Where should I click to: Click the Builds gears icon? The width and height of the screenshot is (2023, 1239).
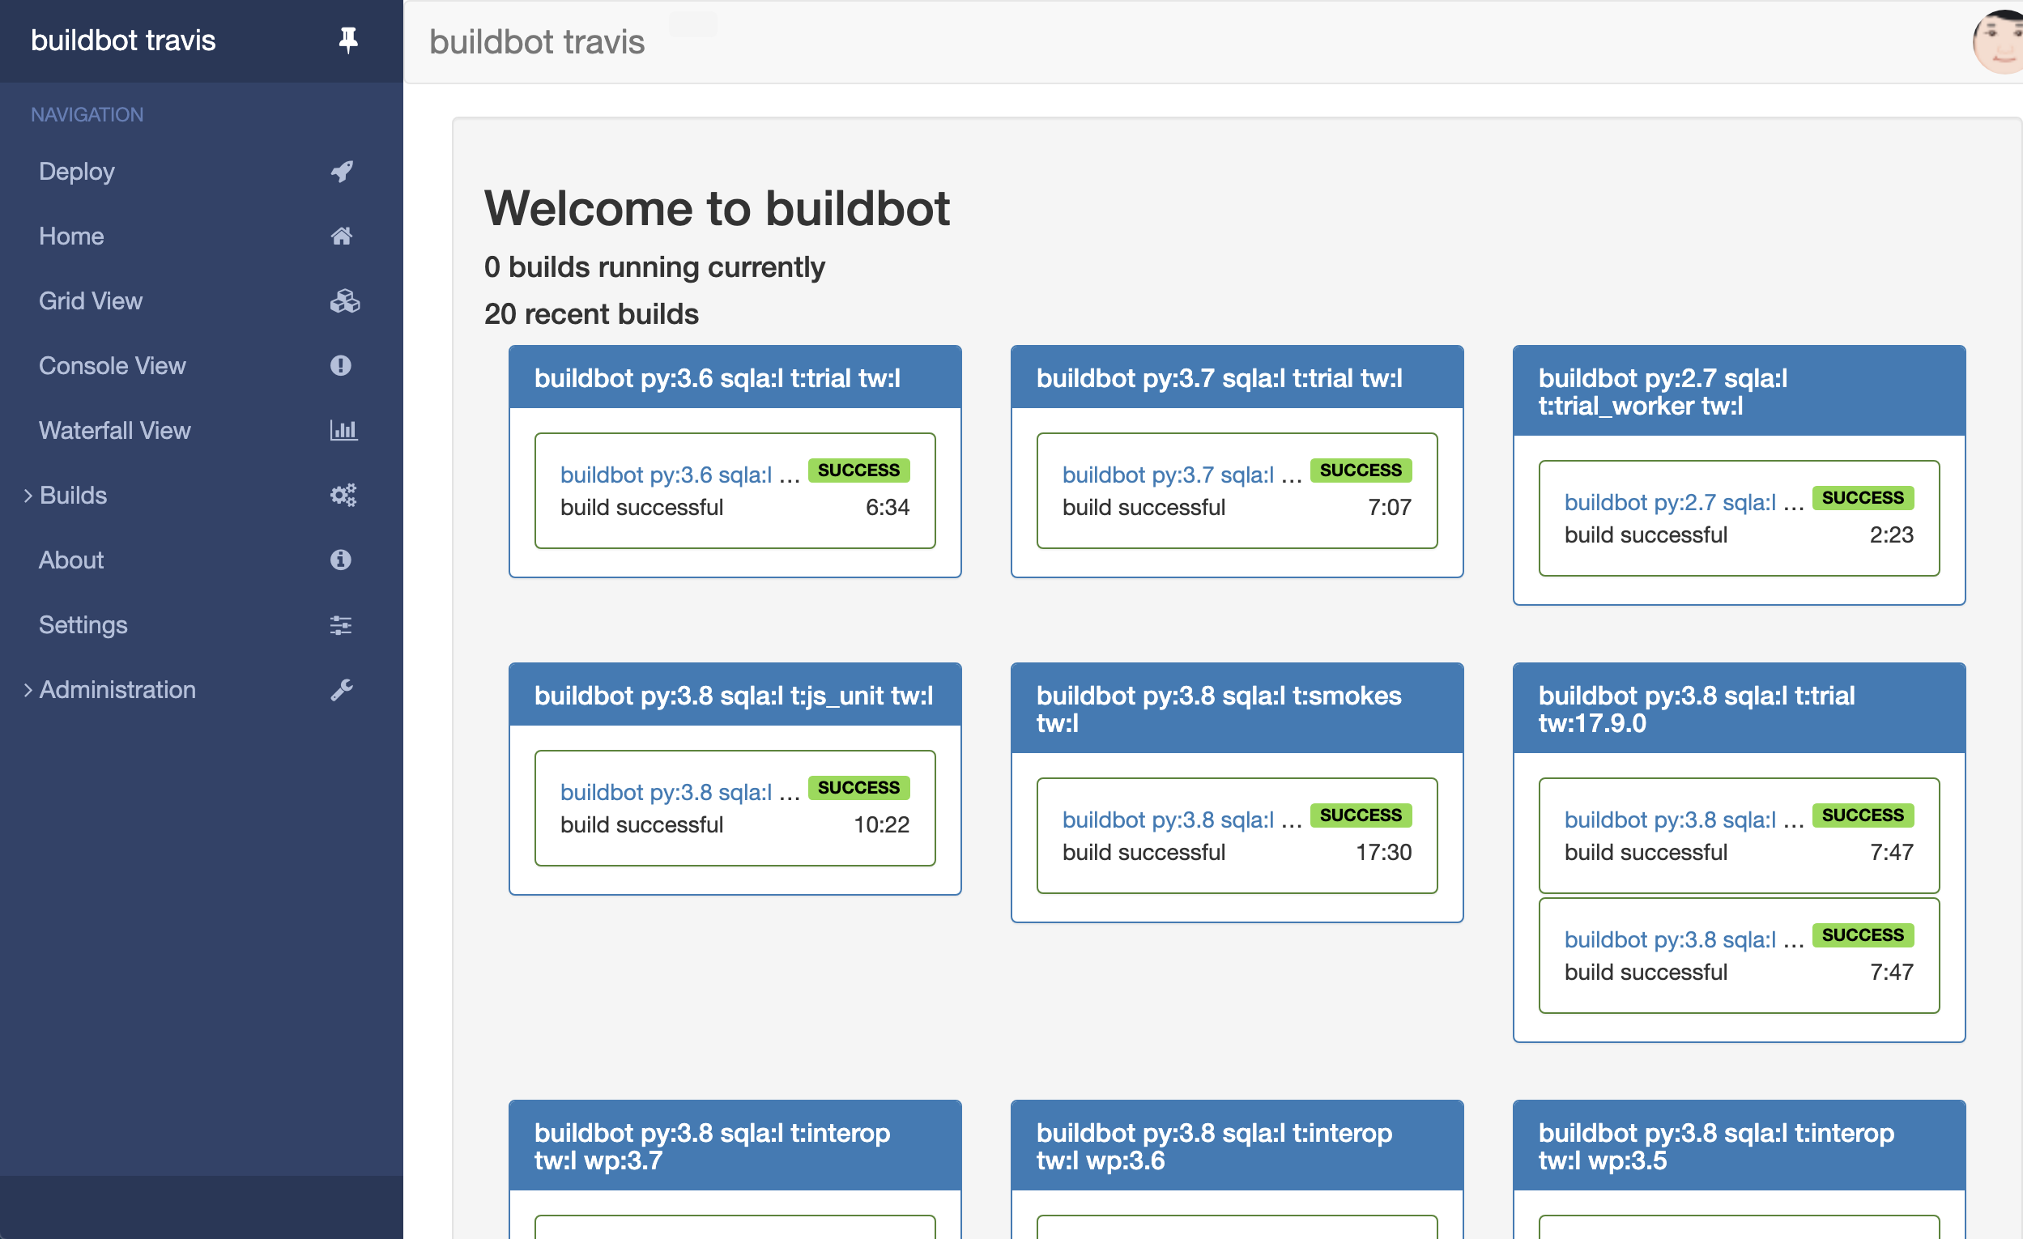(x=343, y=495)
